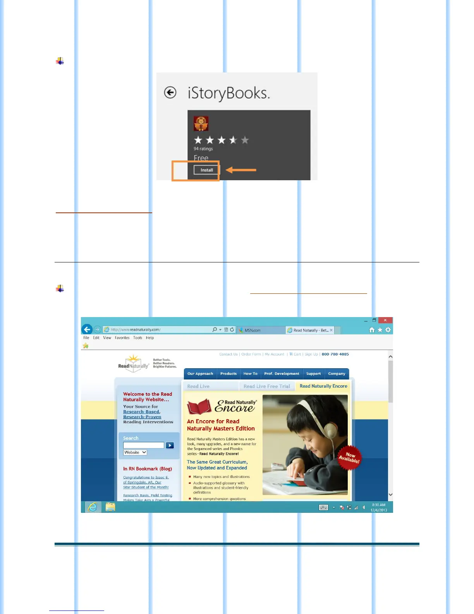Close the Read Naturally browser tab
Image resolution: width=474 pixels, height=614 pixels.
331,330
